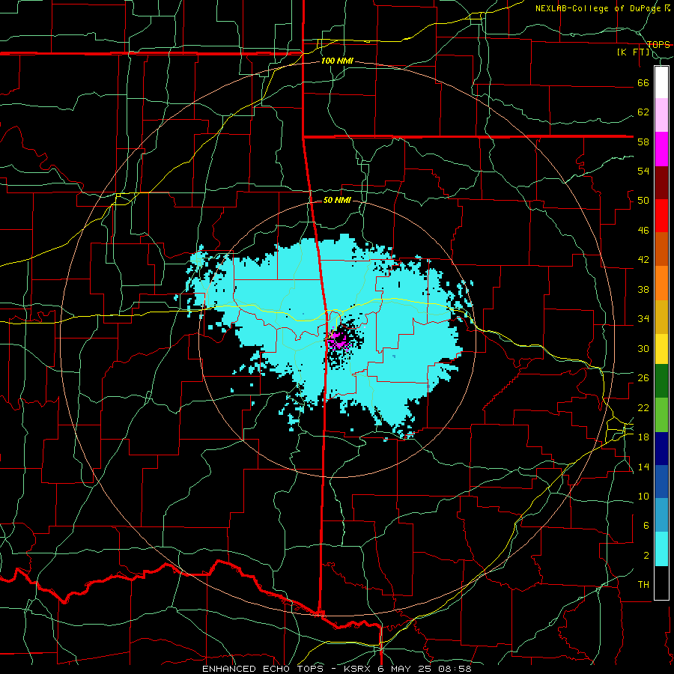
Task: Click the light blue legend swatch
Action: (x=661, y=514)
